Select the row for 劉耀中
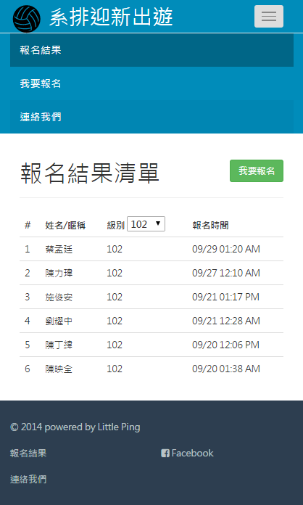This screenshot has height=505, width=303. (x=151, y=321)
